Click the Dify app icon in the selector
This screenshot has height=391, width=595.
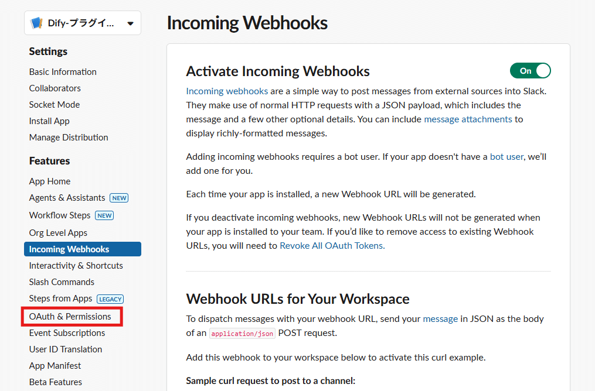pyautogui.click(x=36, y=23)
